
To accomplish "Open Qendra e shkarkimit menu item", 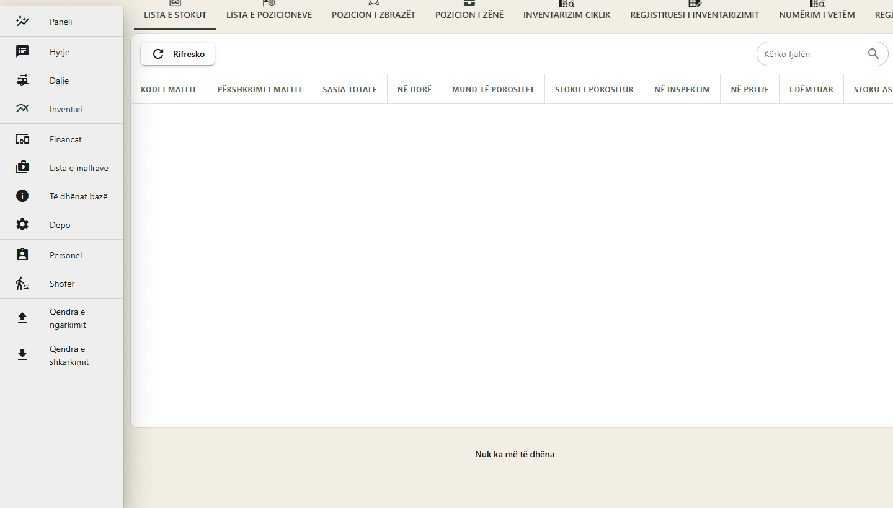I will pyautogui.click(x=62, y=355).
